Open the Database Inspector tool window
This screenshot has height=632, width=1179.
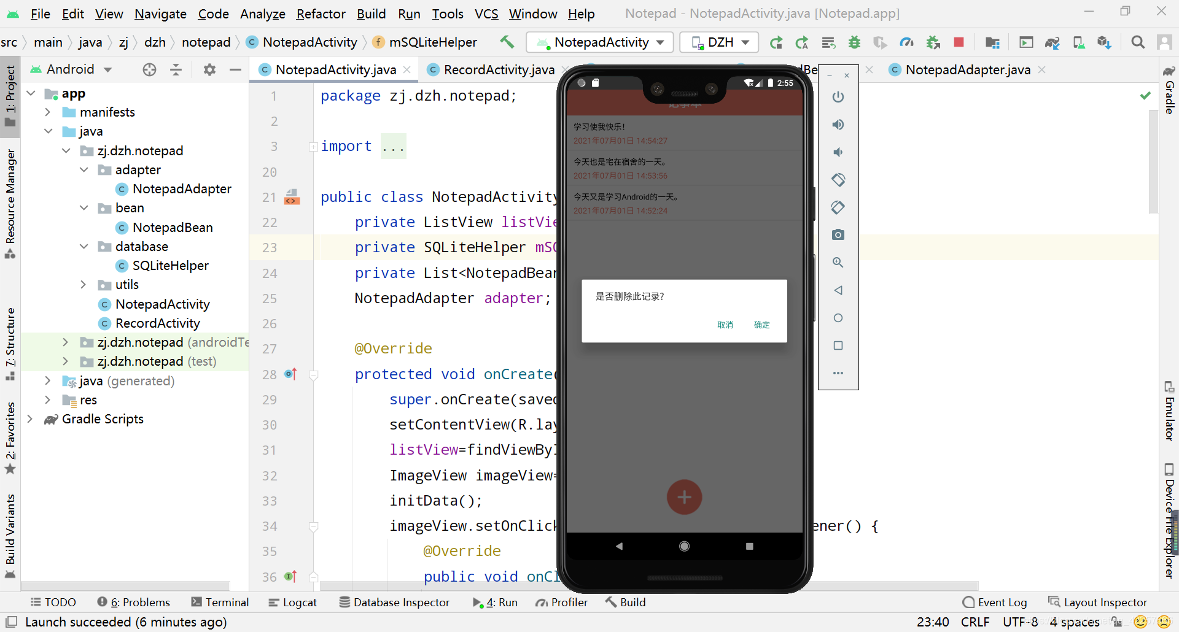[395, 603]
